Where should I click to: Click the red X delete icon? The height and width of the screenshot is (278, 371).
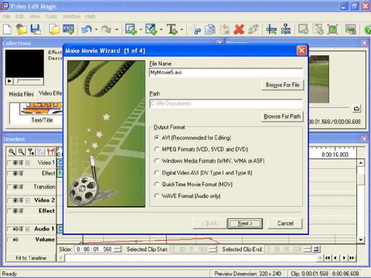point(239,29)
